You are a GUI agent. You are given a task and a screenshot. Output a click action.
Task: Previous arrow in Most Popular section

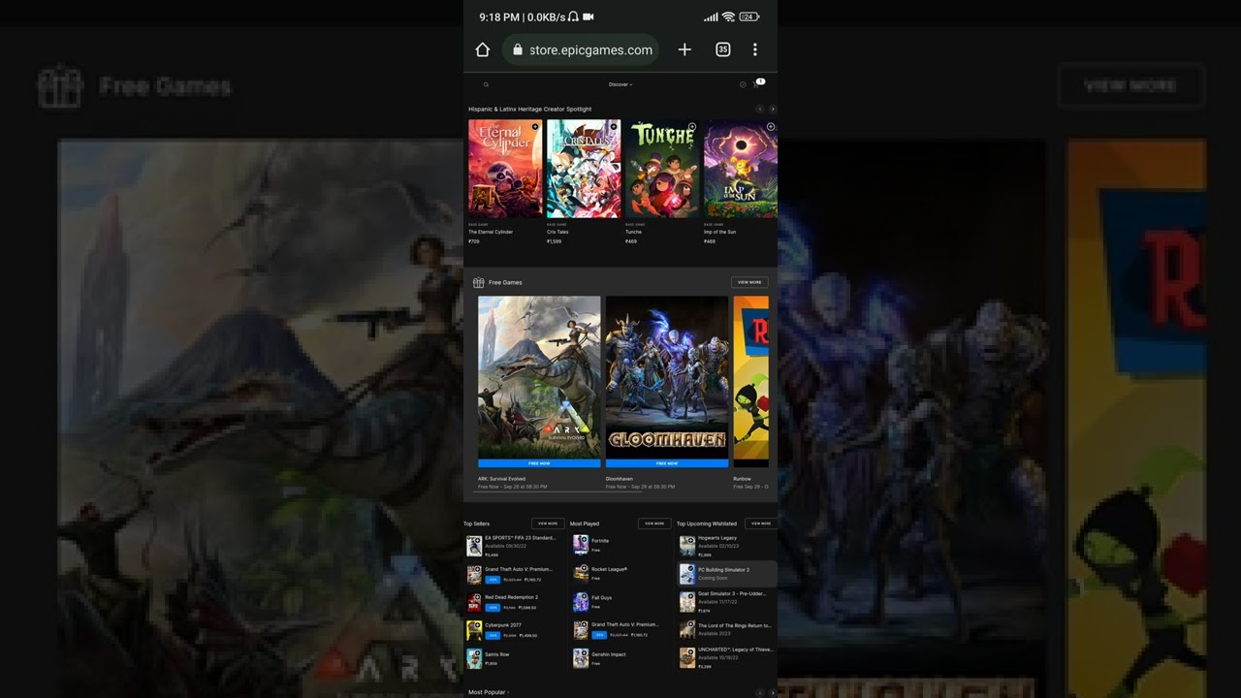pyautogui.click(x=760, y=693)
